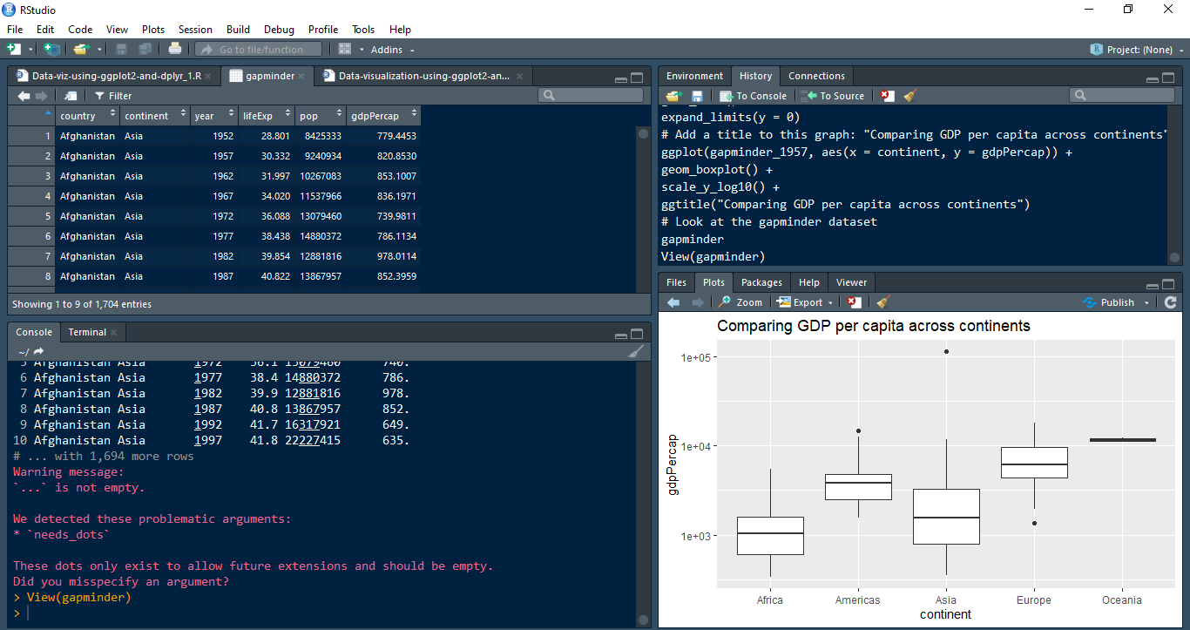This screenshot has width=1190, height=630.
Task: Send selected history To Console
Action: tap(754, 96)
